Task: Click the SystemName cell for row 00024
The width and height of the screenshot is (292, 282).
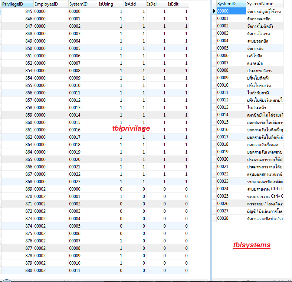Action: pos(265,189)
